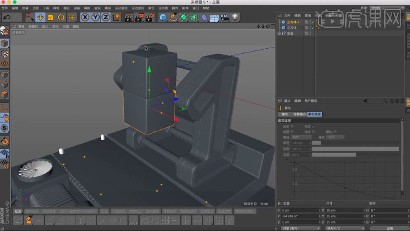Click the 应用 apply button
The image size is (410, 231).
click(x=389, y=228)
